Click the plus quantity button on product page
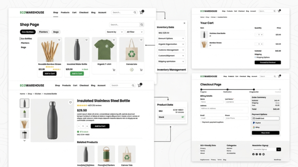 (87, 126)
